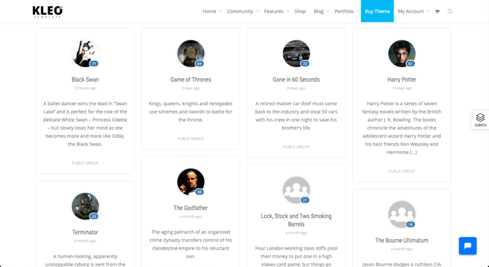
Task: Click the KLEO template logo
Action: [48, 12]
